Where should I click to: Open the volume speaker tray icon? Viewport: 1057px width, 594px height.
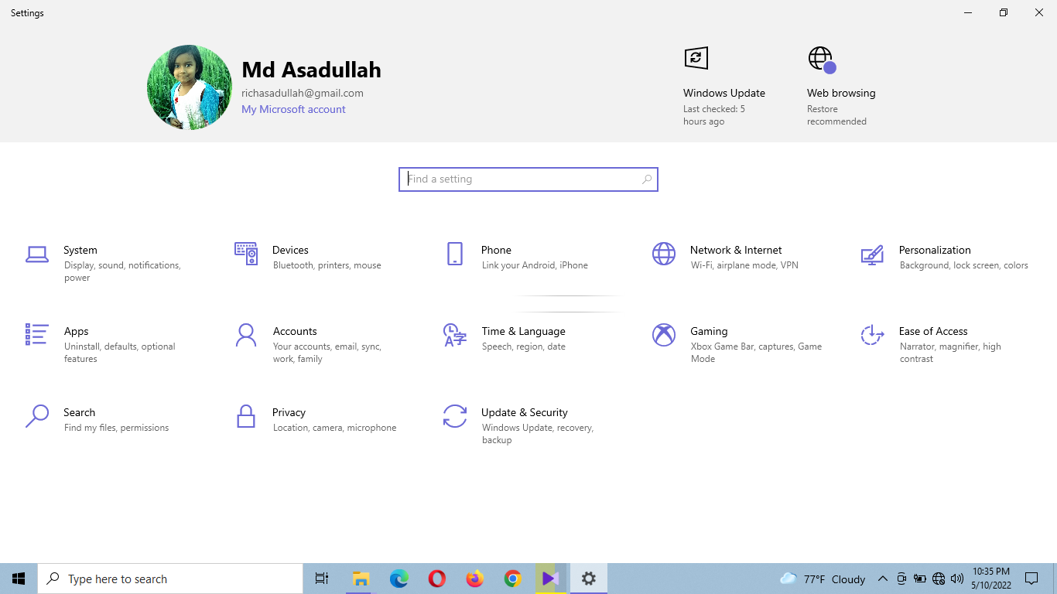(x=957, y=579)
